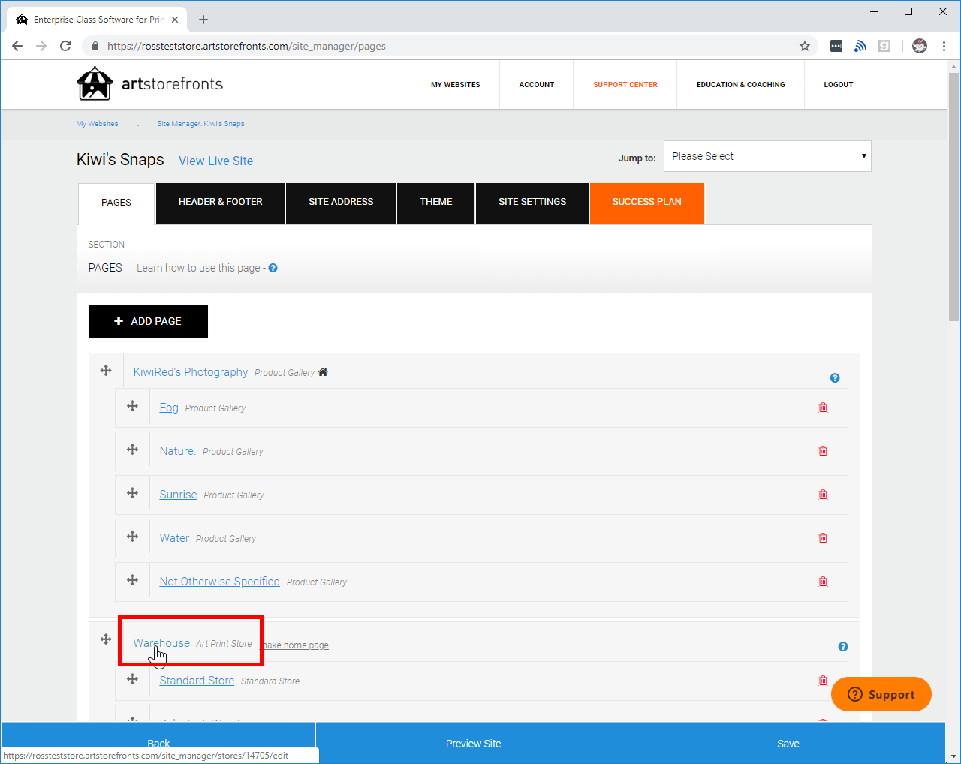This screenshot has width=961, height=764.
Task: Open the Fog page link
Action: 169,408
